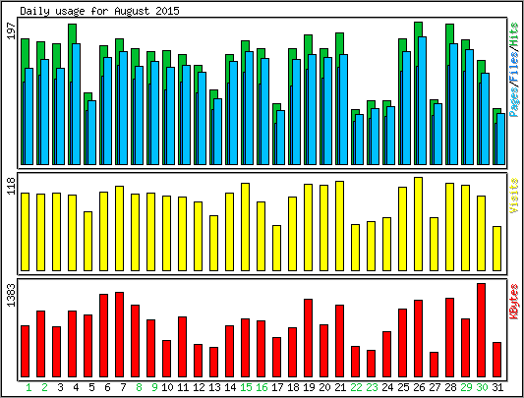Click the green Hits bar top for day 21
This screenshot has height=398, width=524.
[339, 43]
